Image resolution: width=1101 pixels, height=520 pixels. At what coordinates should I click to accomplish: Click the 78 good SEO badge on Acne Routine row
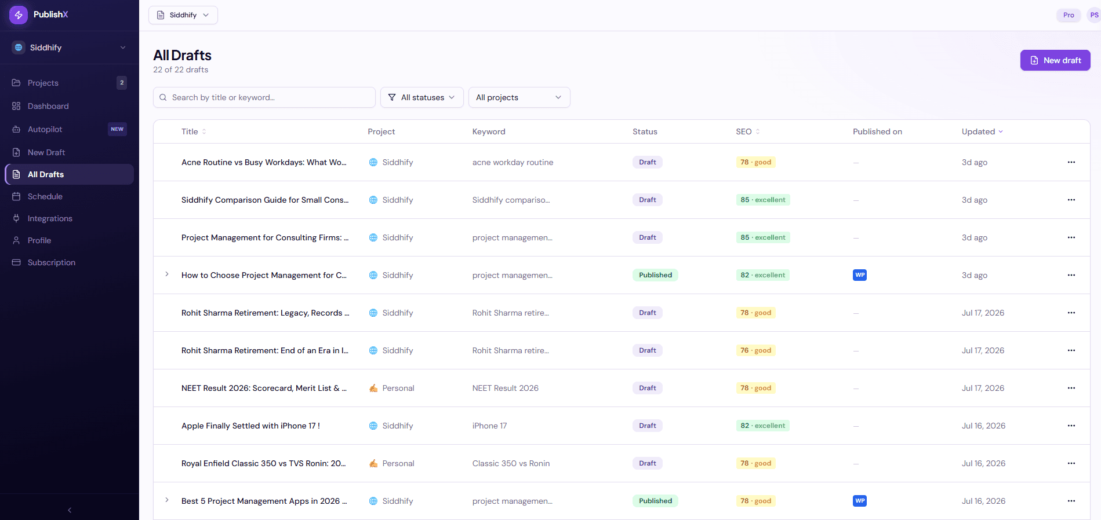pyautogui.click(x=755, y=162)
